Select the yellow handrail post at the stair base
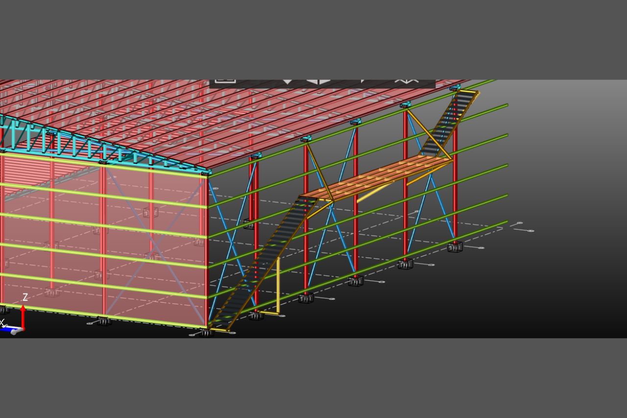Screen dimensions: 627x418 tap(278, 285)
